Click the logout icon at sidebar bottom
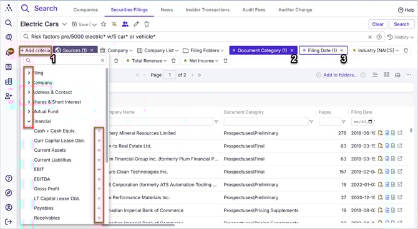Screen dimensions: 418x229 pos(9,222)
